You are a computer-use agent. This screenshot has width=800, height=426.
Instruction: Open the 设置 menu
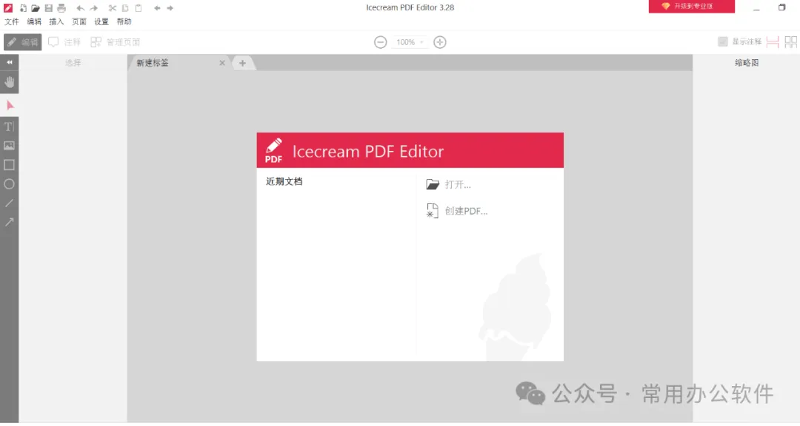101,21
